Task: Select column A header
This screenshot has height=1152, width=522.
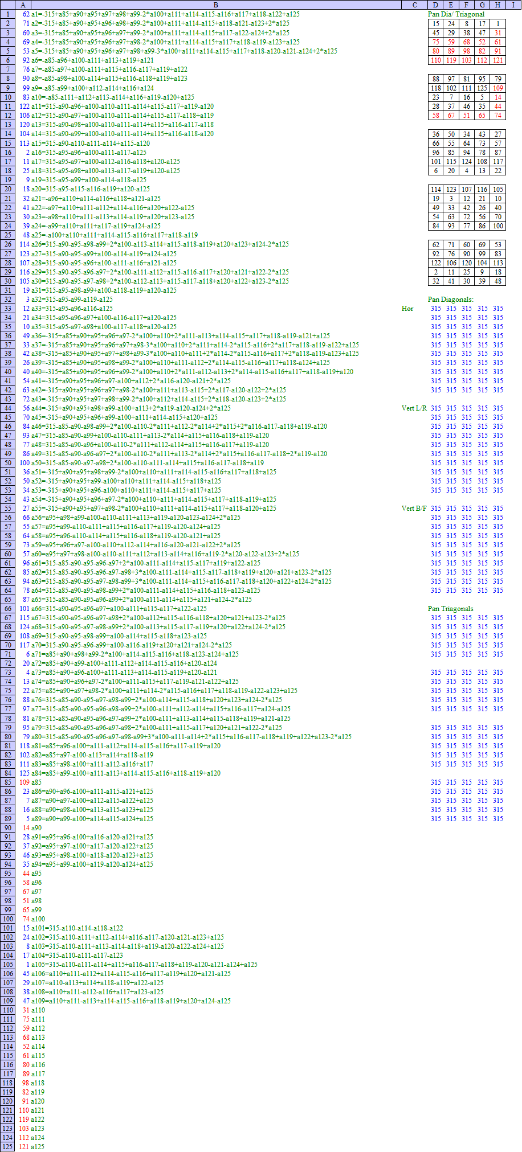Action: (23, 5)
